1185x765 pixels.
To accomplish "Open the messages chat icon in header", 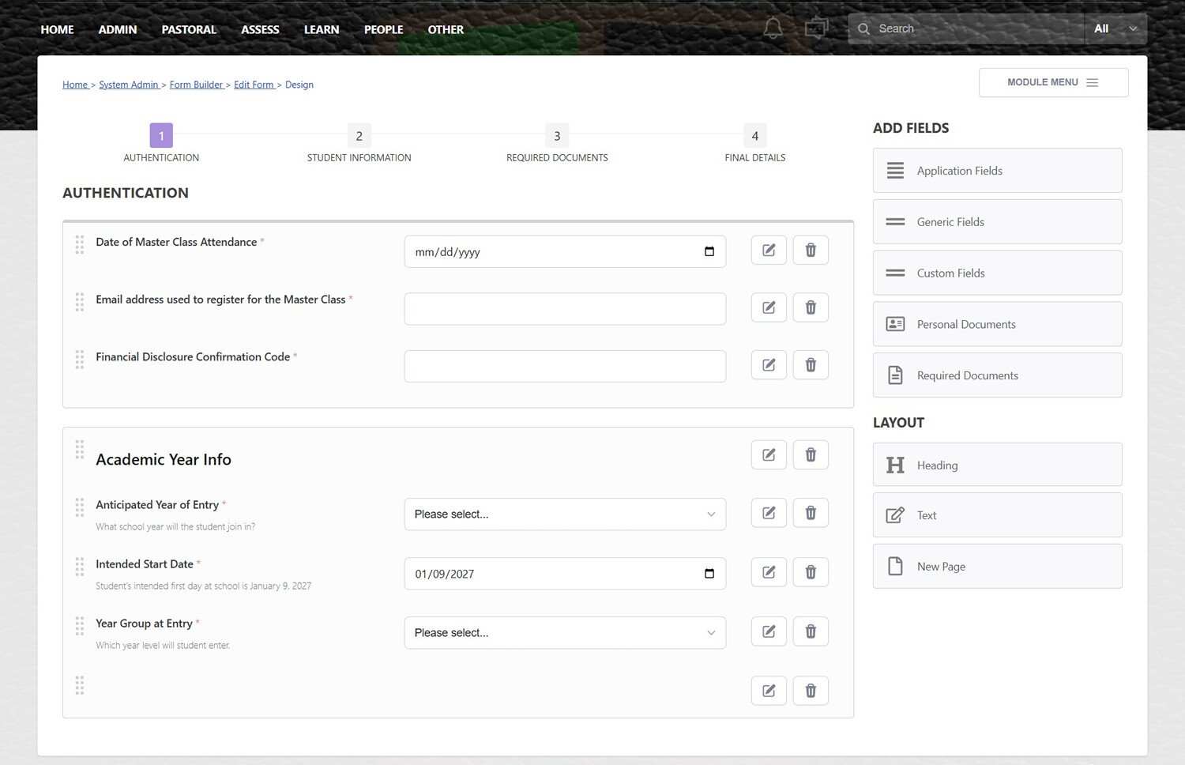I will click(x=816, y=28).
